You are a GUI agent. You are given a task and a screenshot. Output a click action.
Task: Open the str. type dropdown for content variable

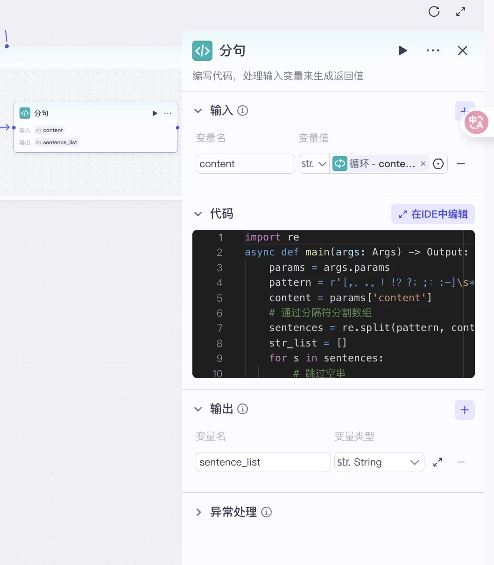point(314,163)
